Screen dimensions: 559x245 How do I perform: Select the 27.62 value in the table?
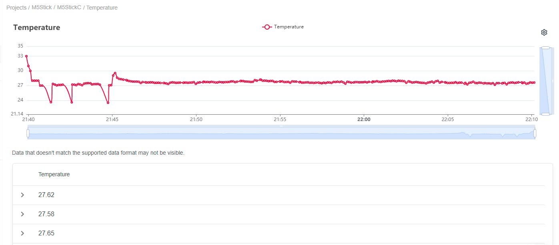pos(46,195)
